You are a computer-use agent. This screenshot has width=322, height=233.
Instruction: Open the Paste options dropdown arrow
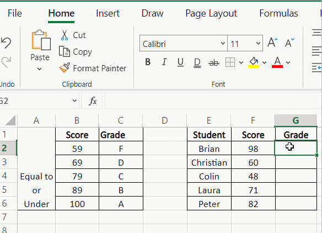[39, 69]
